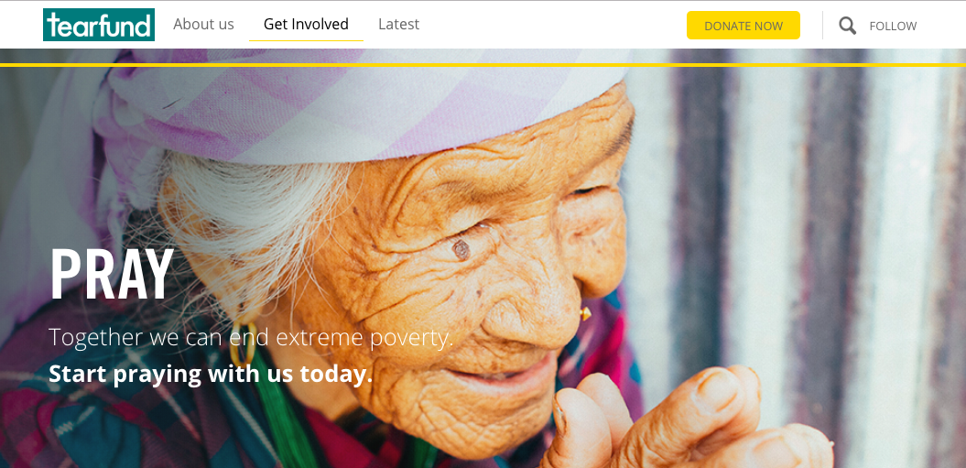
Task: Click the checked headscarf in the photo
Action: 345,104
